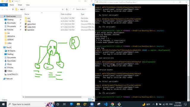190x107 pixels.
Task: Refresh the ders-1 folder view
Action: click(x=67, y=9)
